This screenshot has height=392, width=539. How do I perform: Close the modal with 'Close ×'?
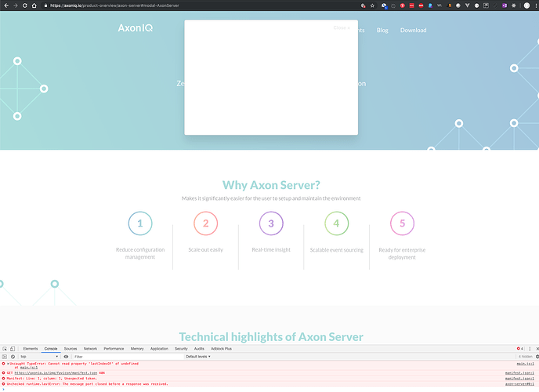(342, 28)
